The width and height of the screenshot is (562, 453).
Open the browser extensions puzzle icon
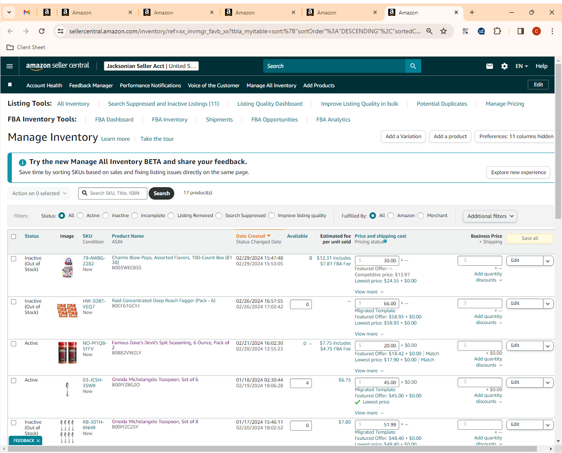[497, 31]
